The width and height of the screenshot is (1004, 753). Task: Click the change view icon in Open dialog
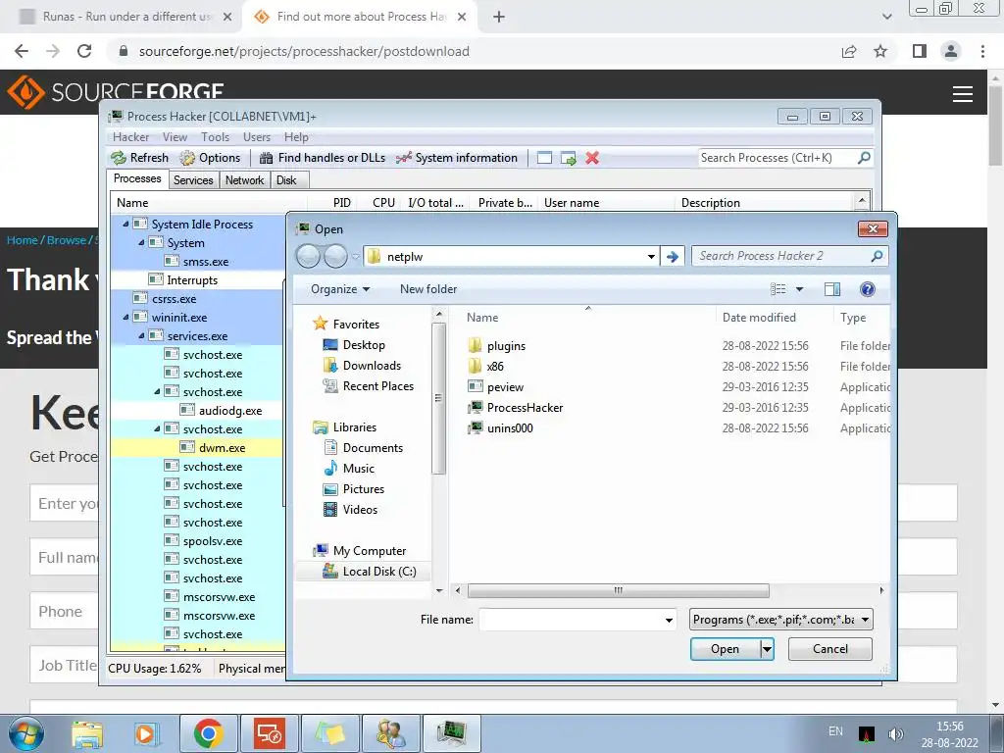point(778,289)
